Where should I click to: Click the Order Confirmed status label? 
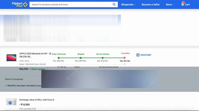point(59,54)
